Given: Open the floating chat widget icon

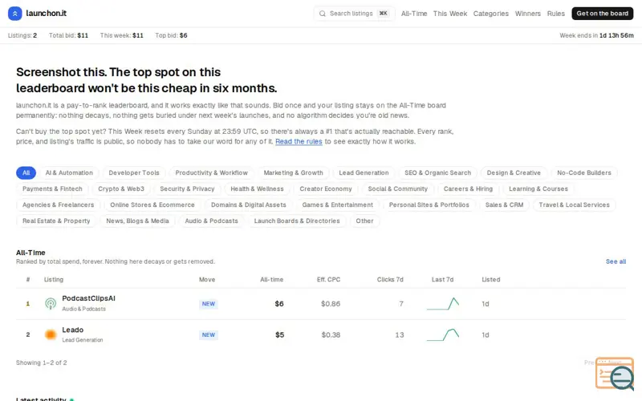Looking at the screenshot, I should pyautogui.click(x=615, y=374).
